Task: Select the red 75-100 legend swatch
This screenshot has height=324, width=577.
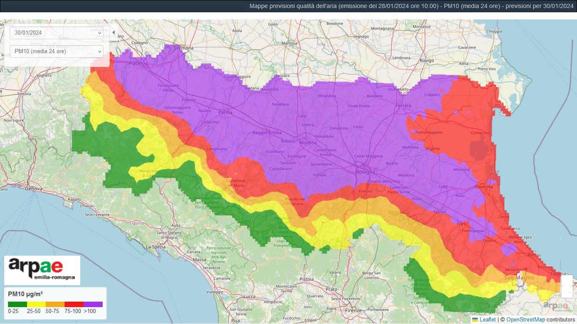Action: pos(74,304)
